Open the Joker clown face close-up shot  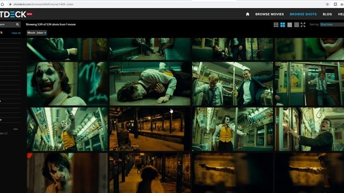point(67,84)
